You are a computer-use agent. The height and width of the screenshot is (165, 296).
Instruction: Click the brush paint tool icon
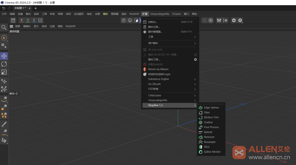[x=4, y=124]
